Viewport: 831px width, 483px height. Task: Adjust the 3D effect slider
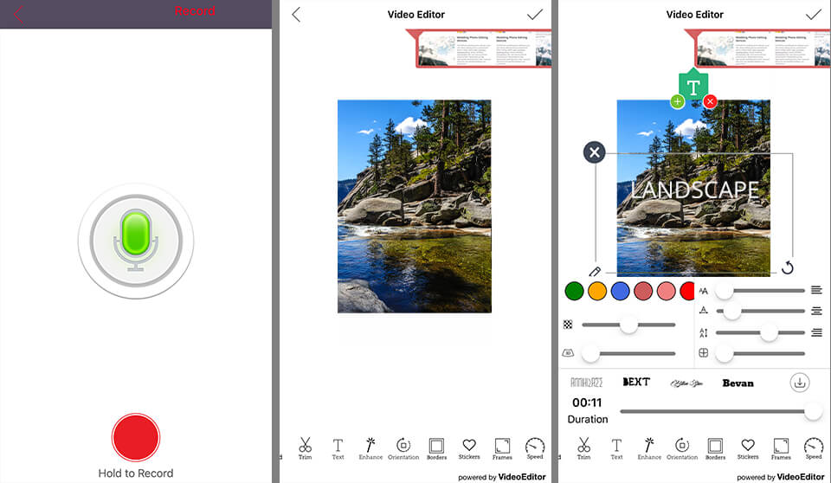628,353
